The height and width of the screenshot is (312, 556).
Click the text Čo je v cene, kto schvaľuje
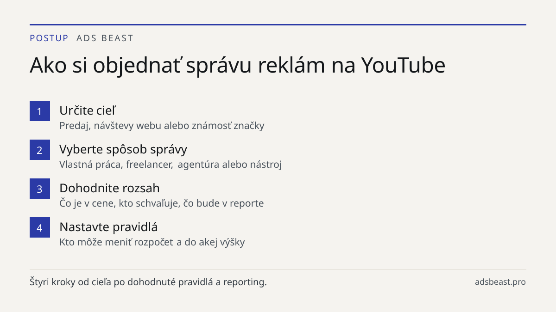click(x=120, y=203)
